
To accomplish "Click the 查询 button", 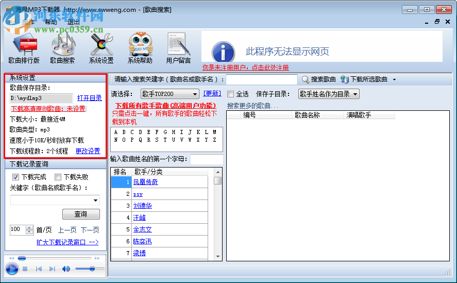I will click(x=81, y=214).
